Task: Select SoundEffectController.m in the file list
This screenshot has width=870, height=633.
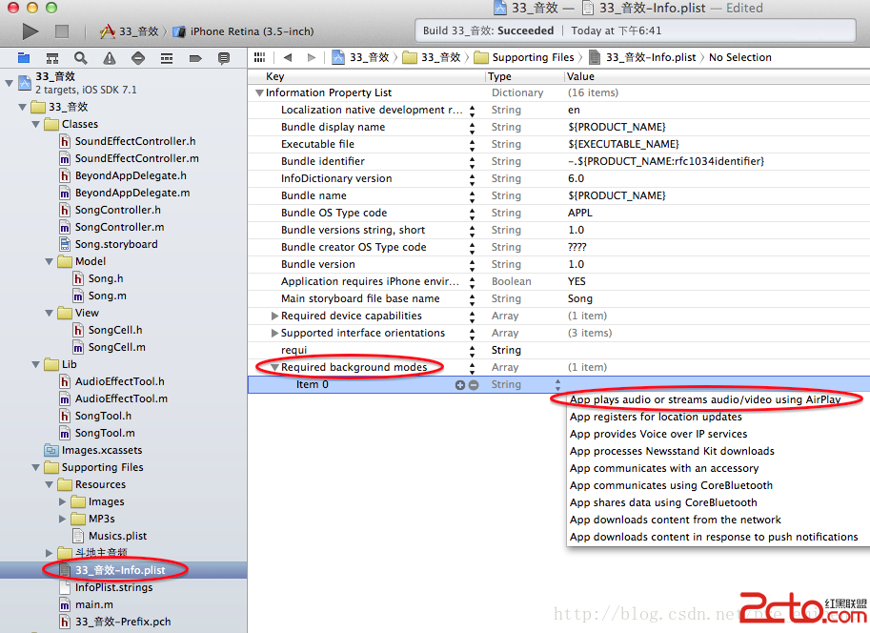Action: 136,158
